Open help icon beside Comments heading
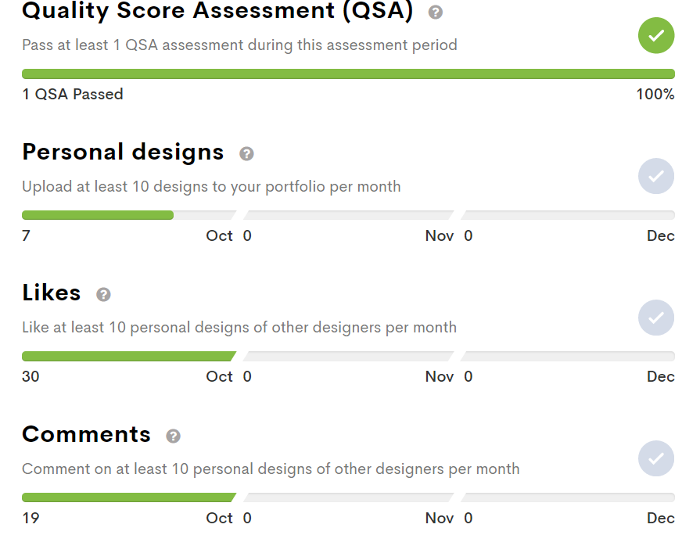700x553 pixels. click(x=173, y=436)
